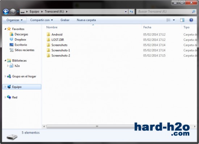
Task: Click the change view icon
Action: click(x=168, y=20)
